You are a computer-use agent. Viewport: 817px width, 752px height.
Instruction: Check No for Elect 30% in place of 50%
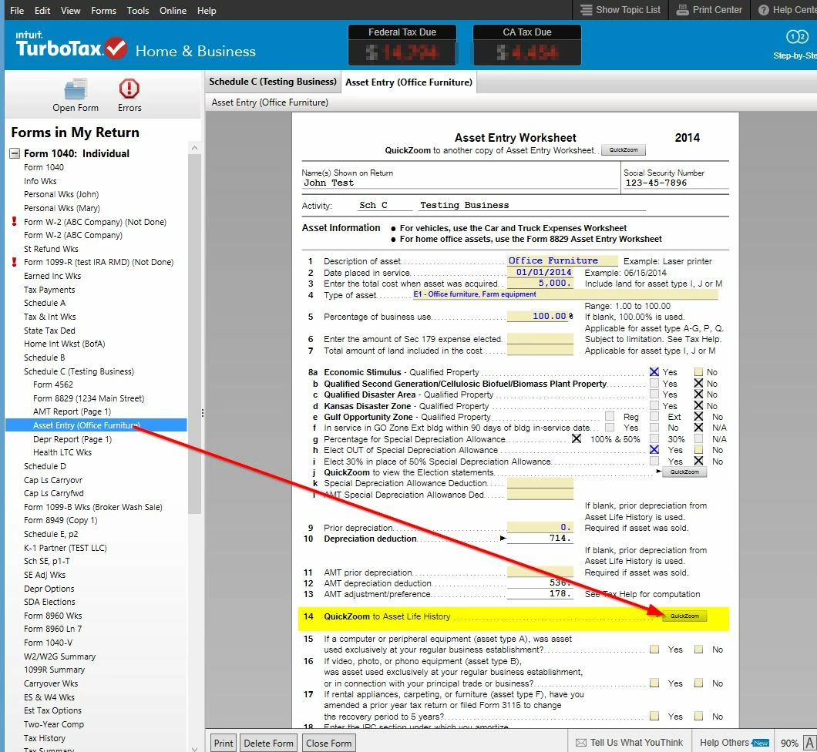(x=699, y=461)
